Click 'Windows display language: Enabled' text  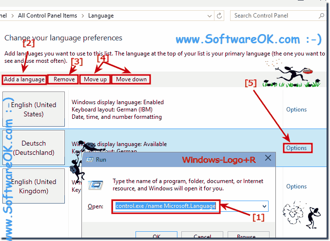[x=117, y=102]
